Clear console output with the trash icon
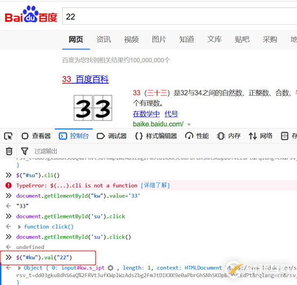 click(9, 151)
